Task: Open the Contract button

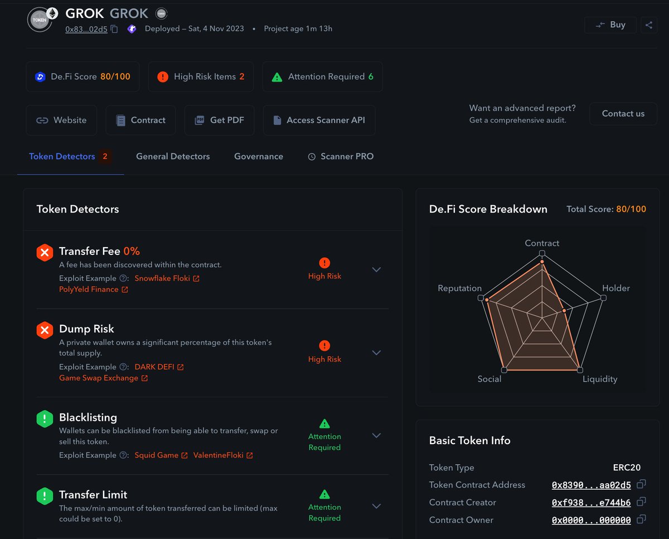Action: pyautogui.click(x=140, y=120)
